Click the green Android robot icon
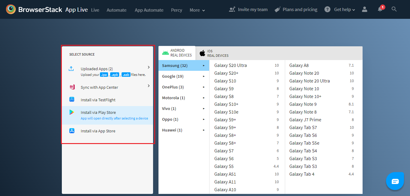 [x=165, y=53]
